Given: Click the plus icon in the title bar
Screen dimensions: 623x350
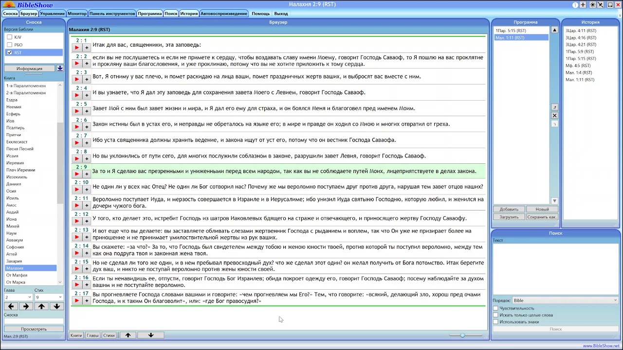Looking at the screenshot, I should (583, 5).
